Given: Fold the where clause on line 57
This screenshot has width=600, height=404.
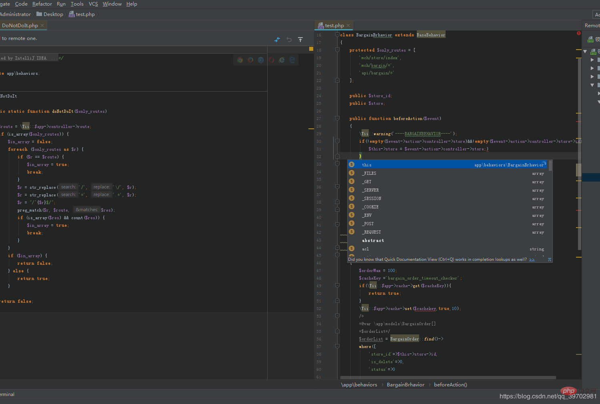Looking at the screenshot, I should [337, 346].
